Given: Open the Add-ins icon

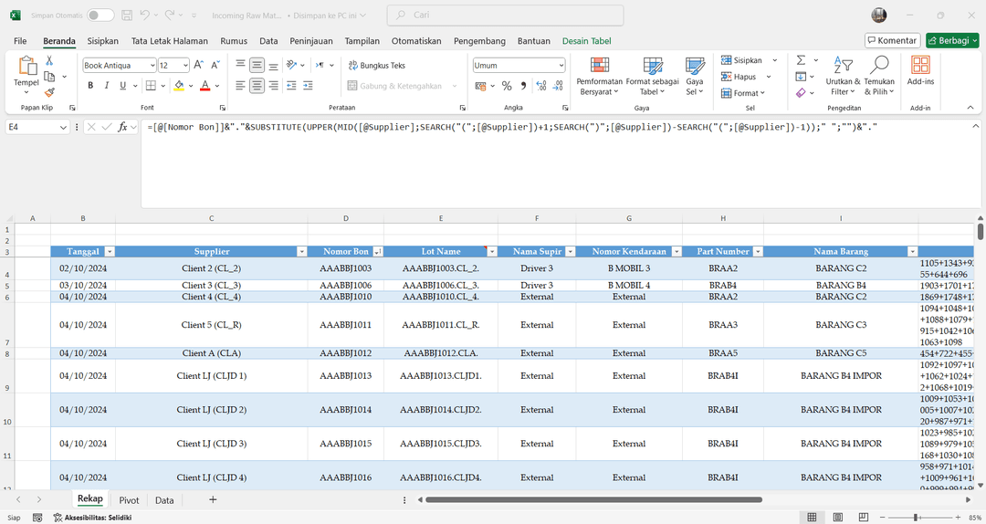Looking at the screenshot, I should (x=920, y=69).
